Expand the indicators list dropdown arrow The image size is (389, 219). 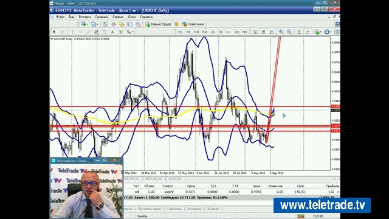pyautogui.click(x=320, y=32)
